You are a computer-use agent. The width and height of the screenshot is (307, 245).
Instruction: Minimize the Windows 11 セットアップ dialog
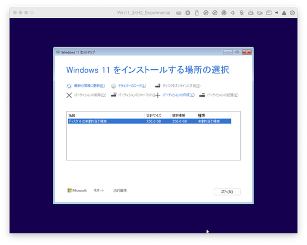[x=228, y=52]
